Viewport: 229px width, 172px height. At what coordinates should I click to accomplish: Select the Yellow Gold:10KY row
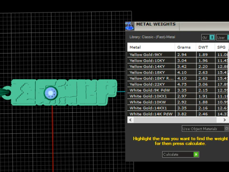178,61
